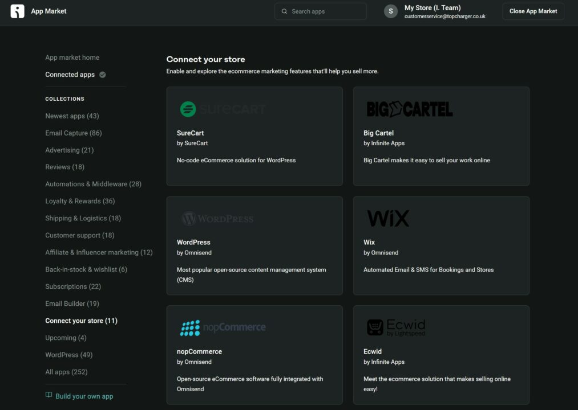Click the Ecwid logo image
The width and height of the screenshot is (578, 410).
(396, 327)
